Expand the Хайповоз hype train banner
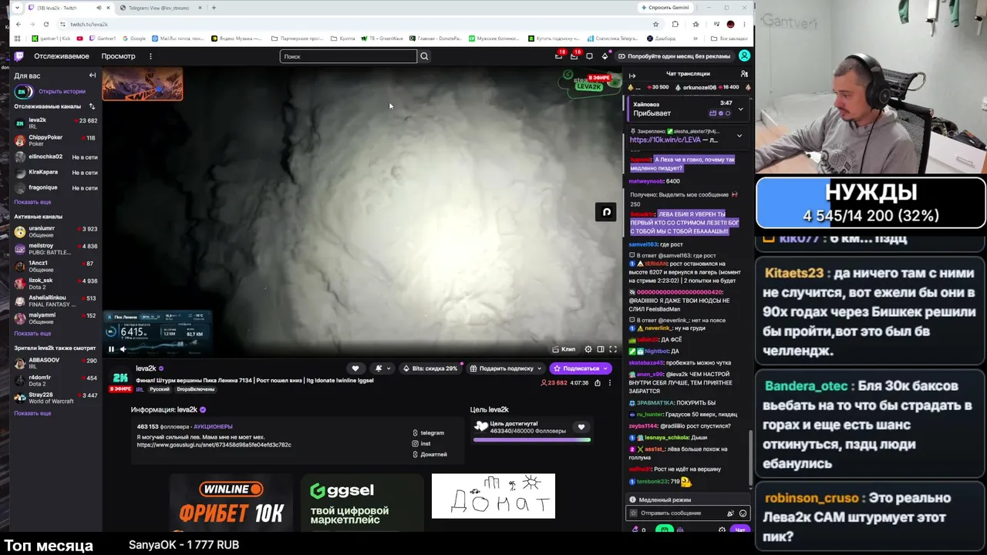Screen dimensions: 987x555 [x=740, y=109]
